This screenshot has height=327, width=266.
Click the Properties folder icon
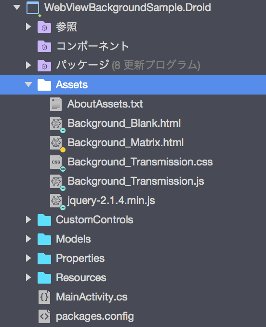pos(44,259)
